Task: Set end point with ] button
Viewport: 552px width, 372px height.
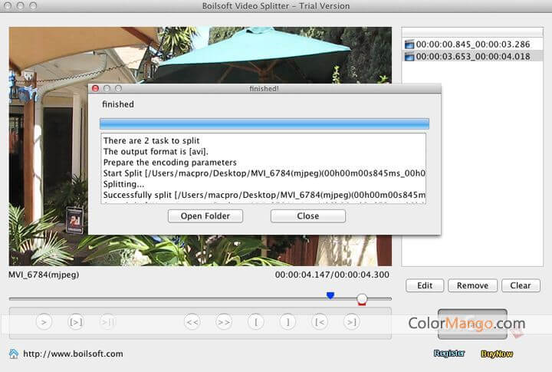Action: pyautogui.click(x=287, y=322)
